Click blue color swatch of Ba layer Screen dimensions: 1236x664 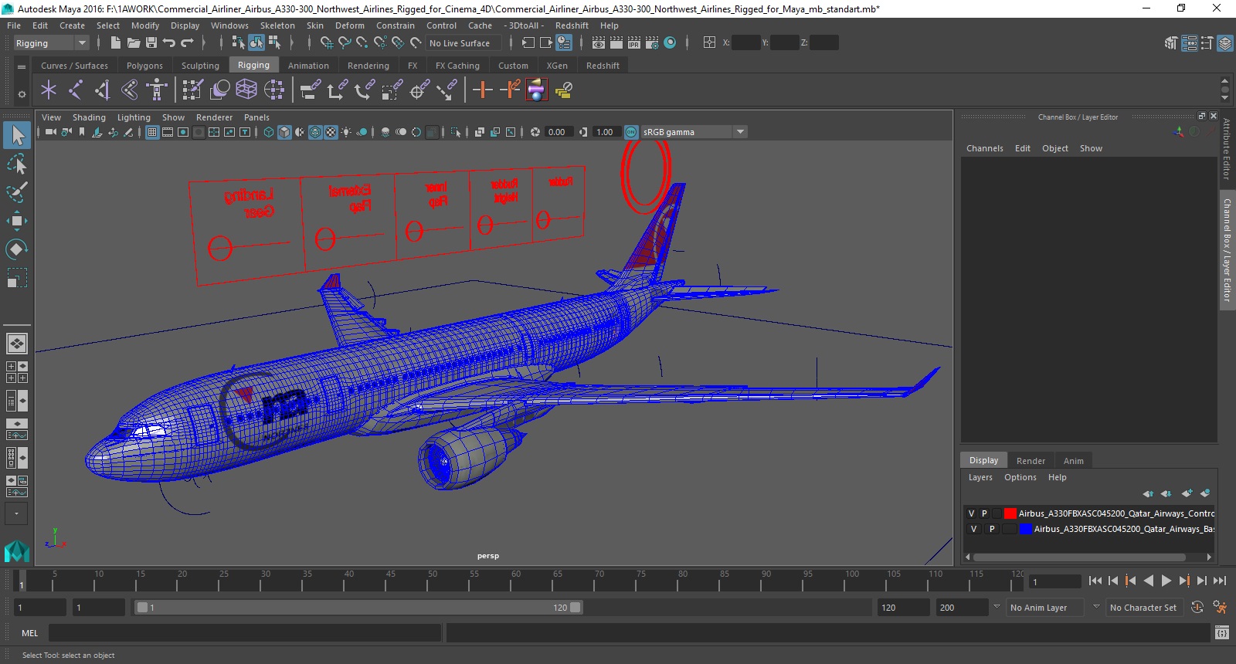(x=1026, y=529)
